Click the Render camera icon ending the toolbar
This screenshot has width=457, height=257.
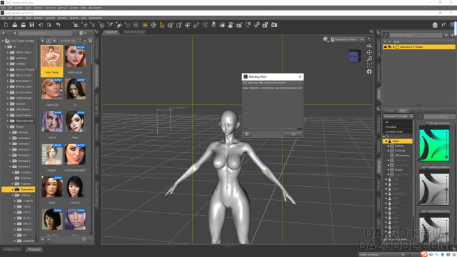click(x=274, y=25)
